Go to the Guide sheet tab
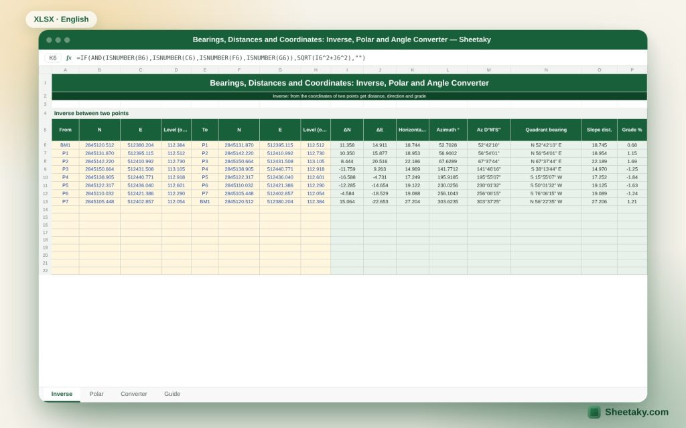This screenshot has height=428, width=686. (172, 394)
